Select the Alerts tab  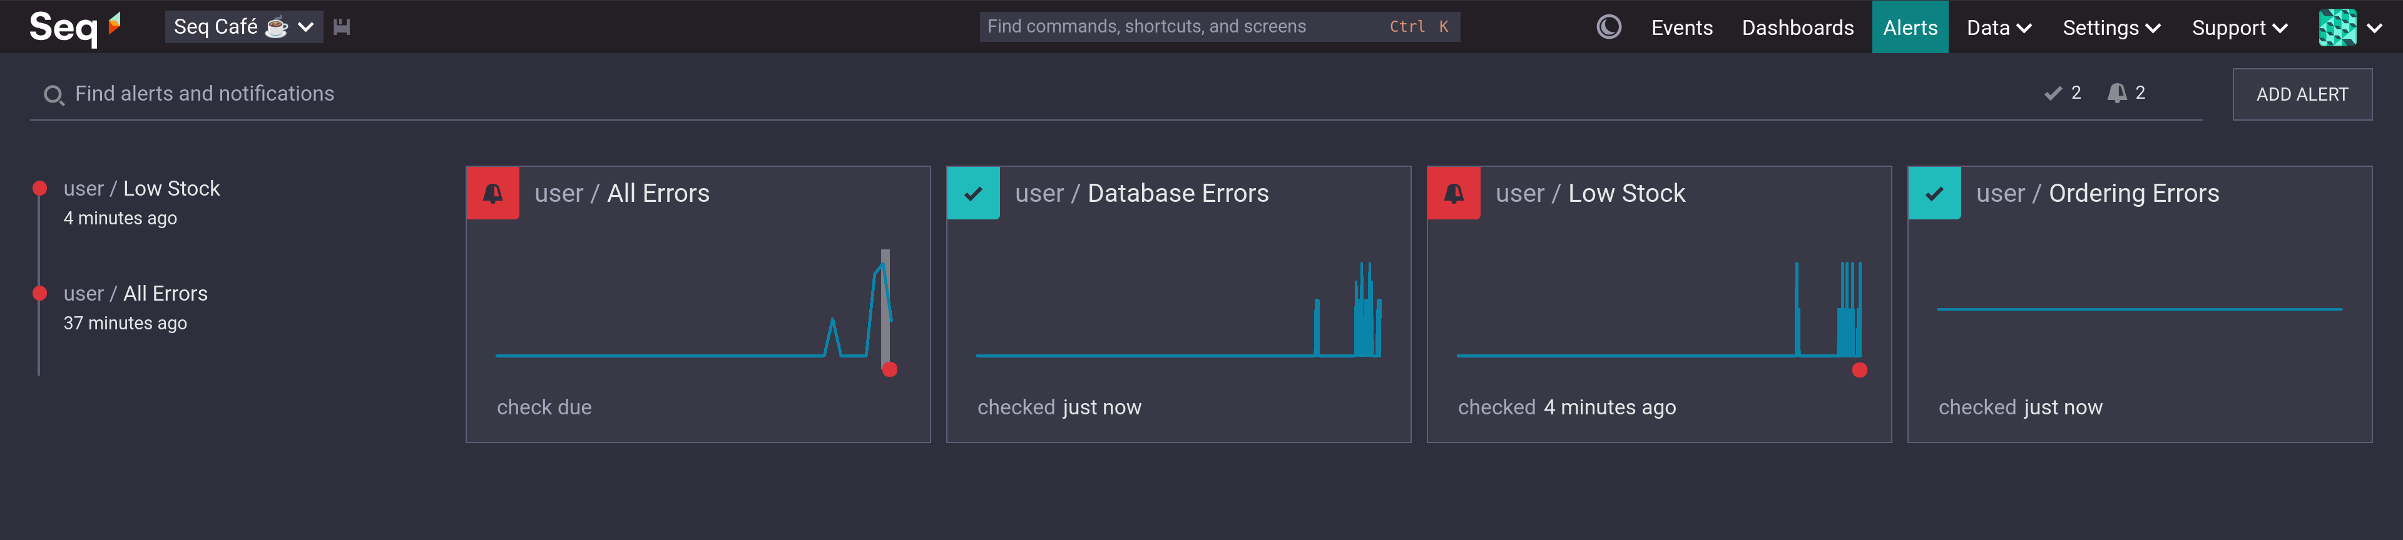point(1909,27)
